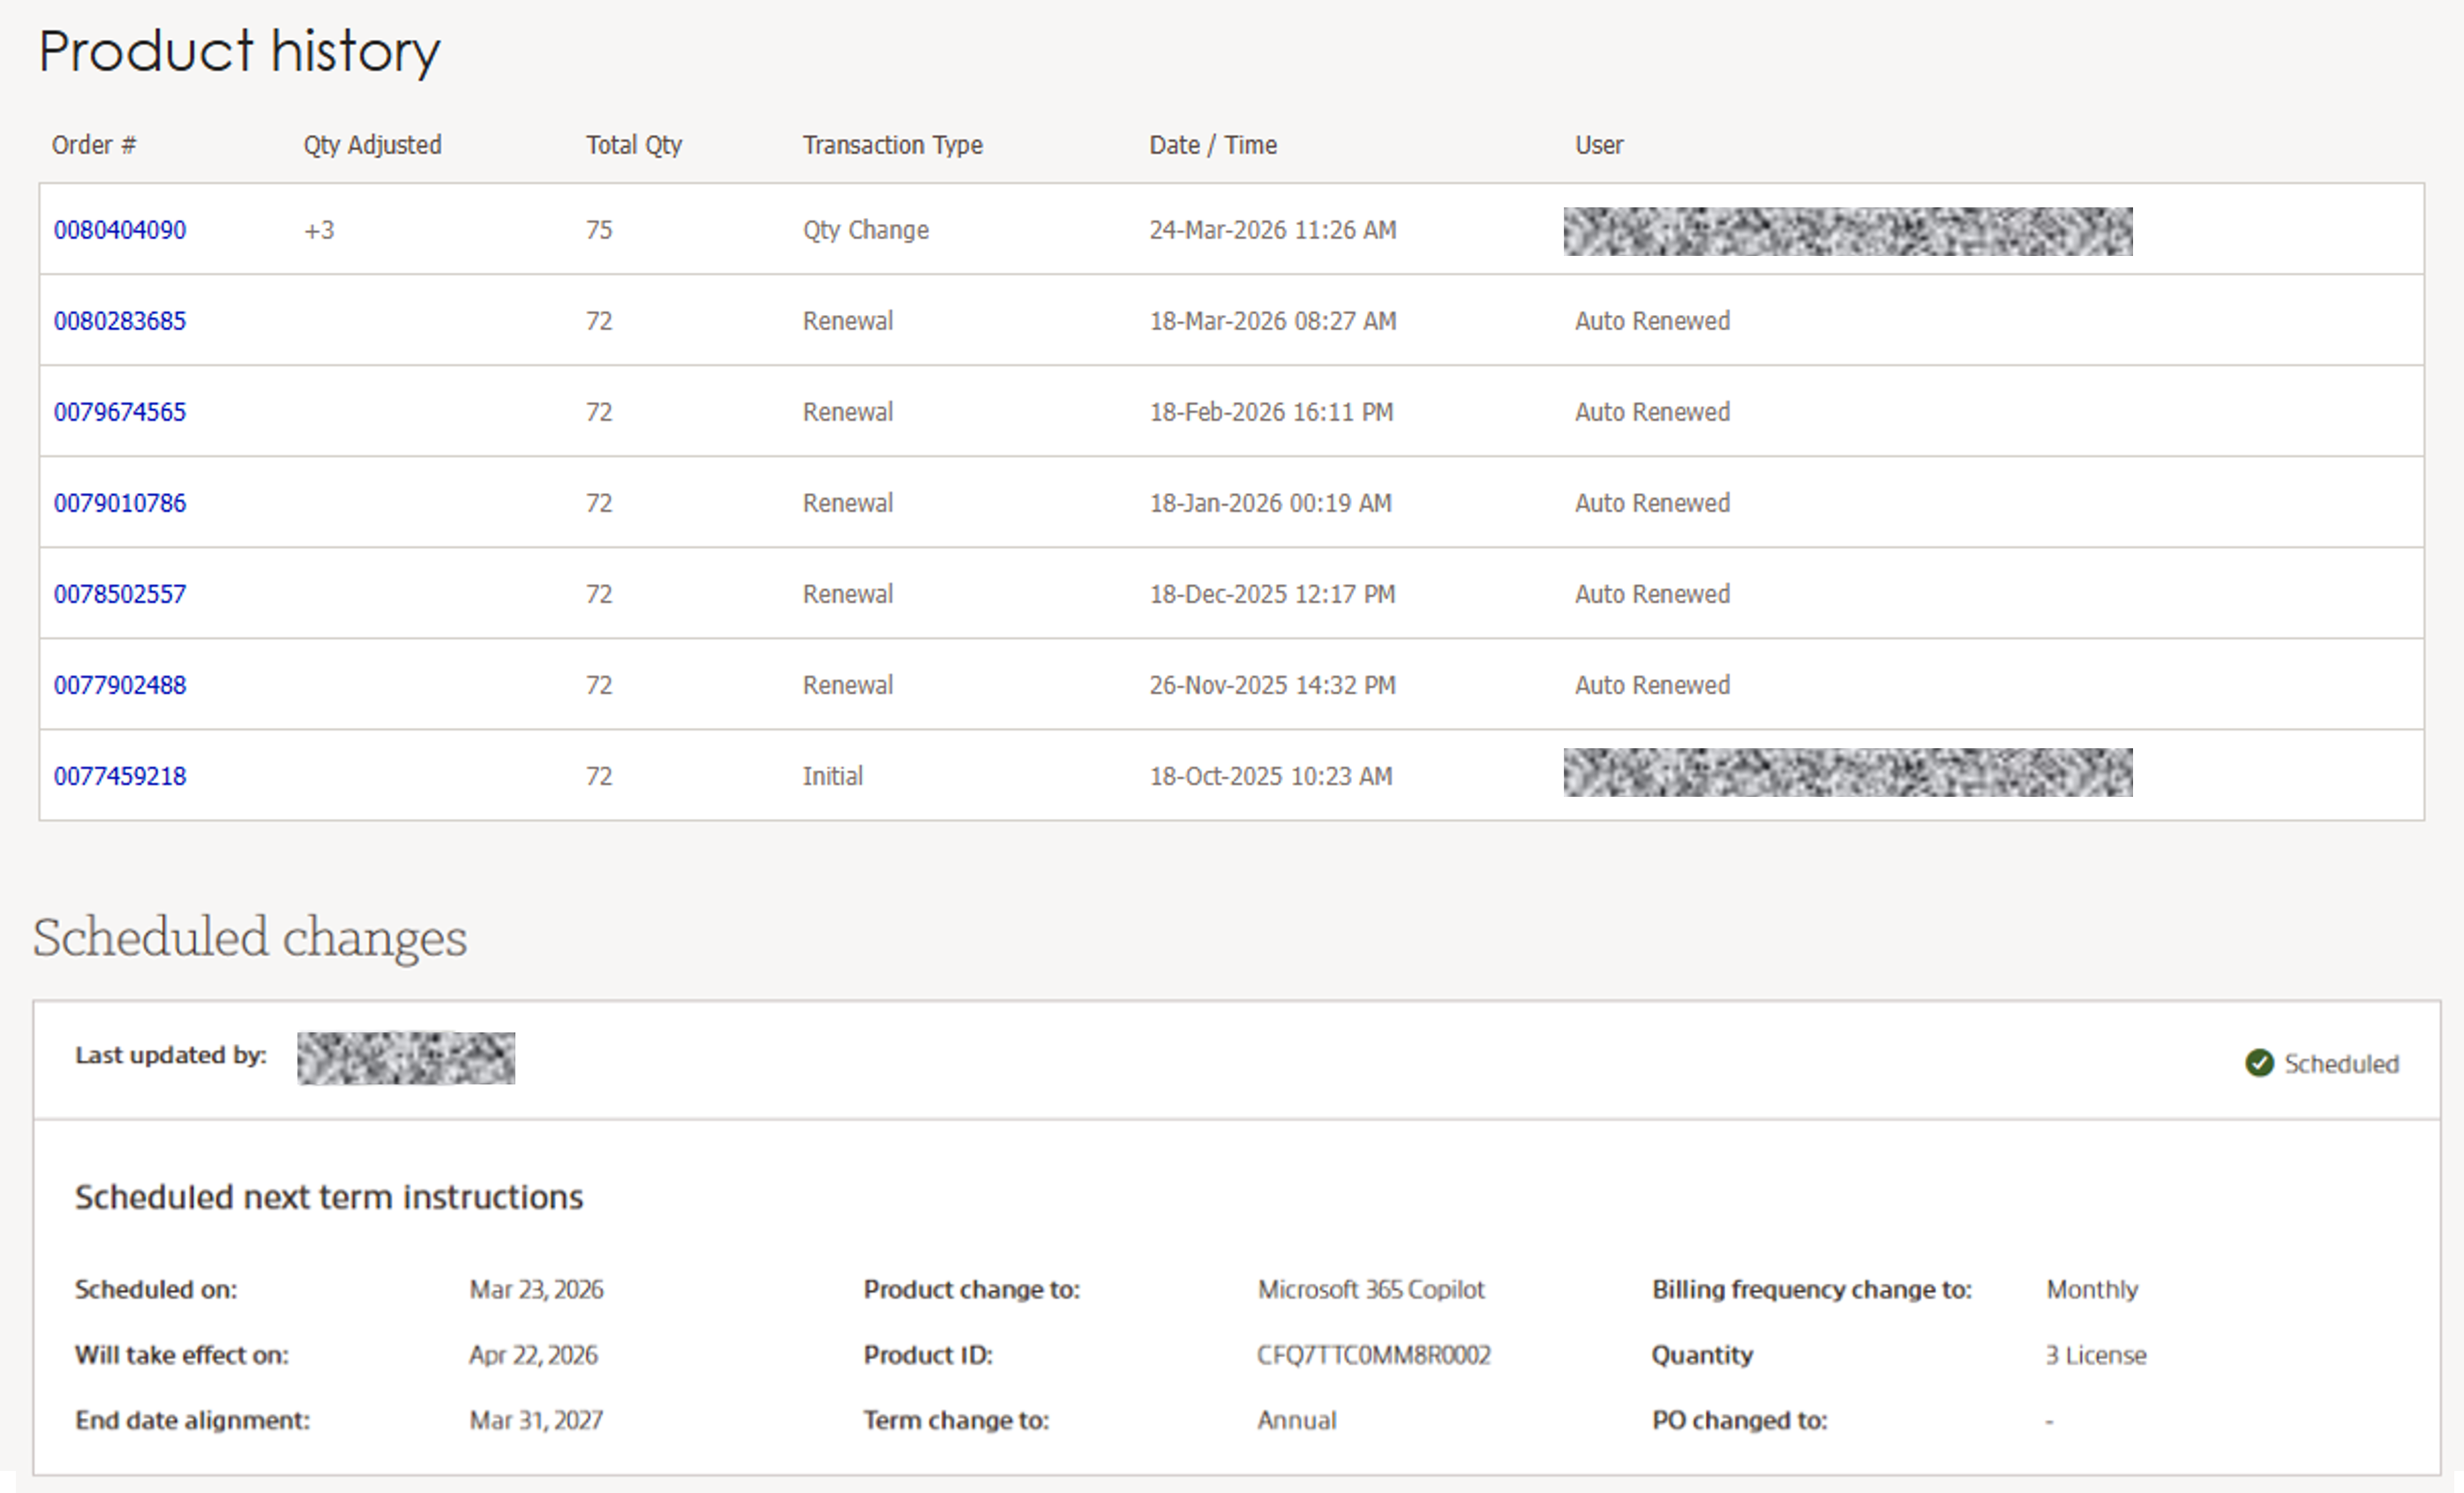The image size is (2464, 1493).
Task: Open order link 0080283685
Action: pyautogui.click(x=120, y=321)
